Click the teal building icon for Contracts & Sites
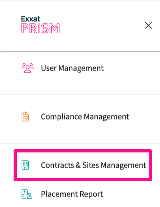Screen dimensions: 160x207 [x=25, y=165]
